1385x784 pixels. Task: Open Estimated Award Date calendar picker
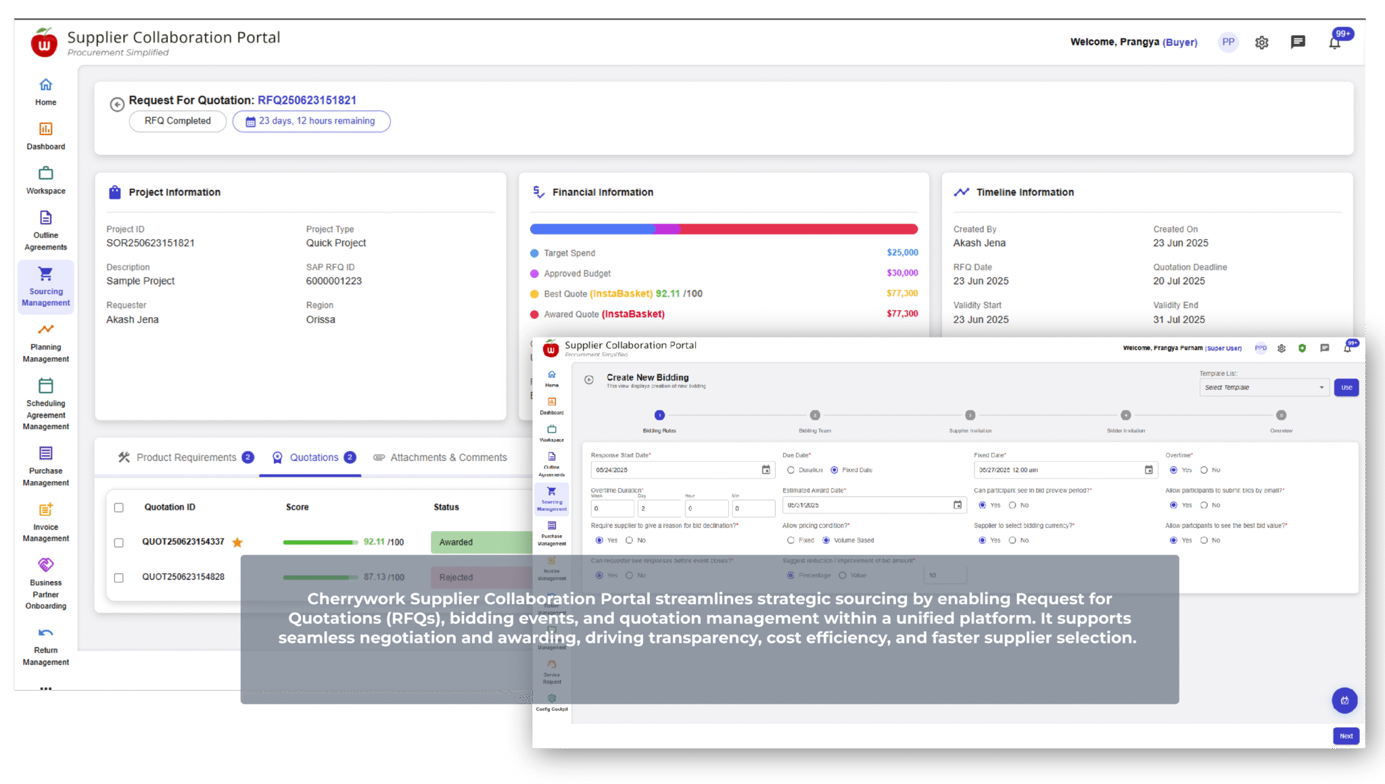pos(957,505)
